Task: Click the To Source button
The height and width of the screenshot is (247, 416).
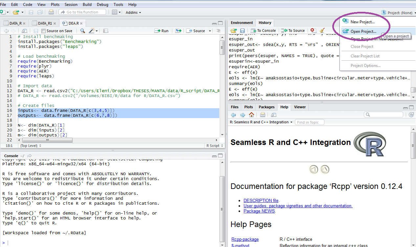Action: pyautogui.click(x=293, y=31)
